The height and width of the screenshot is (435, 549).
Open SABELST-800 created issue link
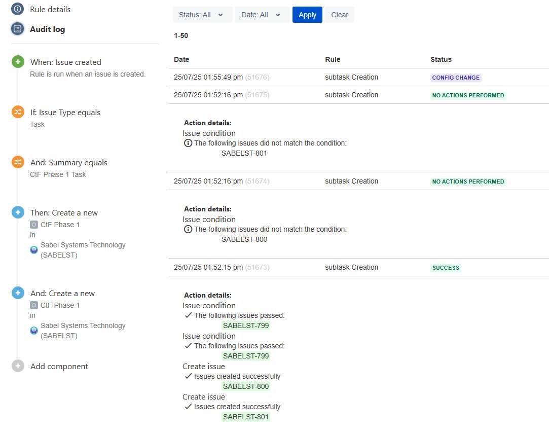tap(246, 386)
